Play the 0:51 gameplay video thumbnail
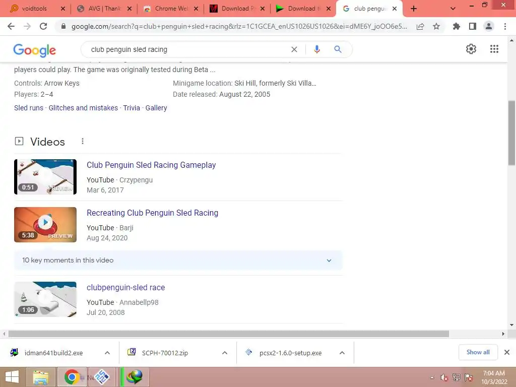Image resolution: width=516 pixels, height=387 pixels. coord(45,177)
